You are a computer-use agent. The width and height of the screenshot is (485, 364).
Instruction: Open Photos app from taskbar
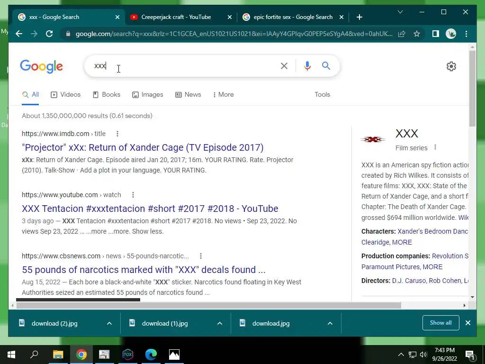click(174, 355)
